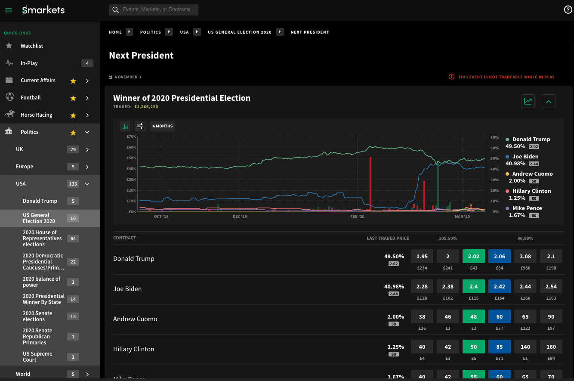Click Donald Trump green 2.02 price
The width and height of the screenshot is (574, 381).
[473, 256]
